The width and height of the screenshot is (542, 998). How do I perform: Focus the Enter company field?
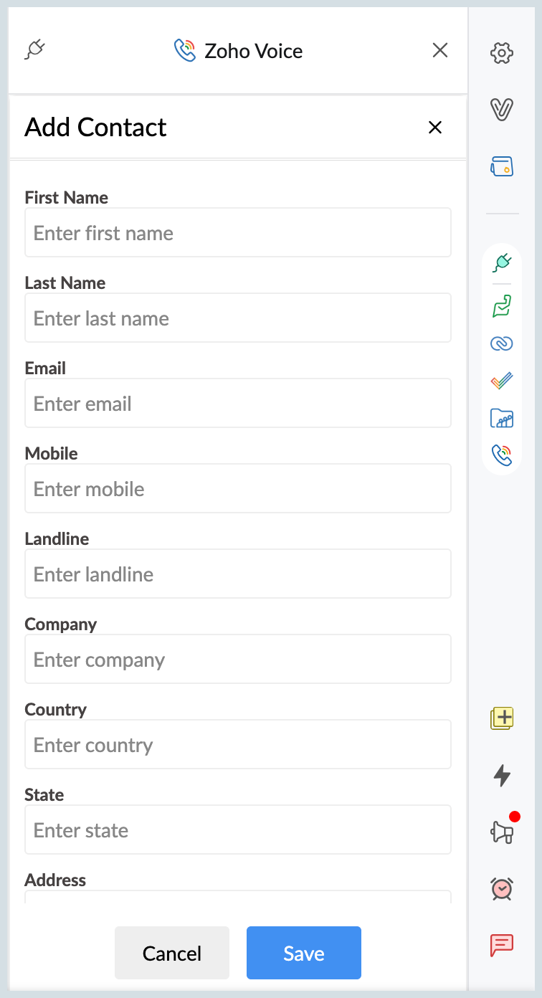238,659
